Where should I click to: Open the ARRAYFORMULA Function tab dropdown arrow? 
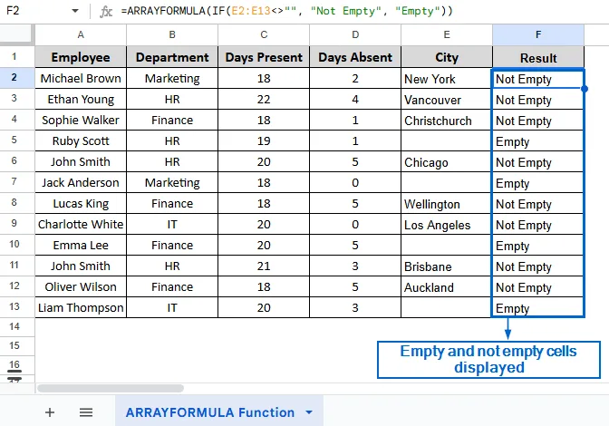point(309,412)
